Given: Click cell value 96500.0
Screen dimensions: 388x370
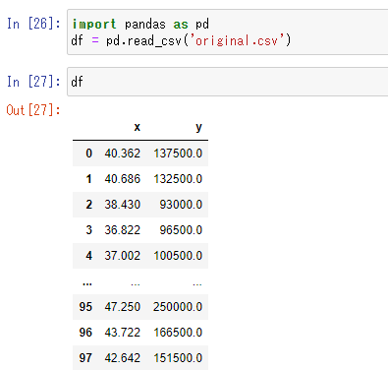Looking at the screenshot, I should point(181,230).
